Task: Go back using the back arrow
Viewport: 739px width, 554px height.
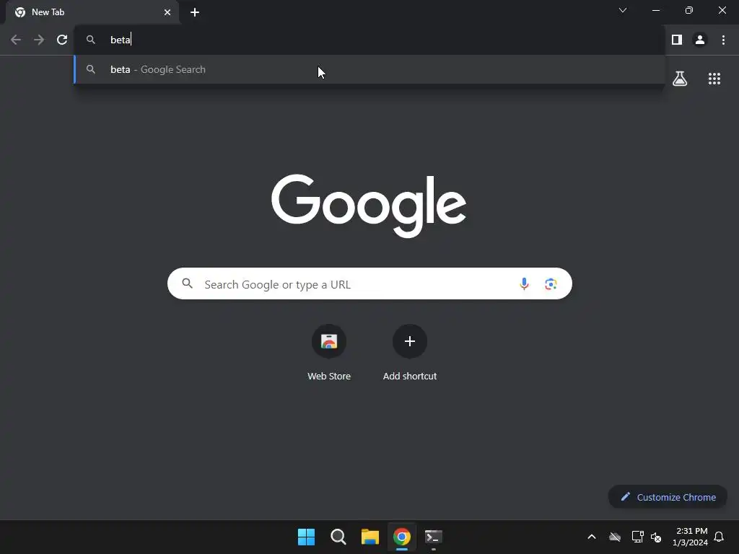Action: point(16,40)
